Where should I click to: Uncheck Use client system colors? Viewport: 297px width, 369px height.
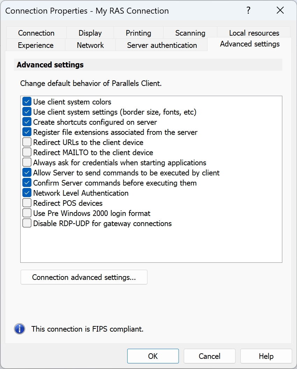pos(27,102)
